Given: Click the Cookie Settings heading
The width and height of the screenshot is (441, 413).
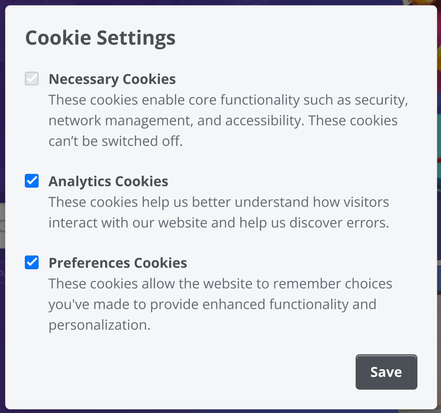Looking at the screenshot, I should (x=100, y=38).
